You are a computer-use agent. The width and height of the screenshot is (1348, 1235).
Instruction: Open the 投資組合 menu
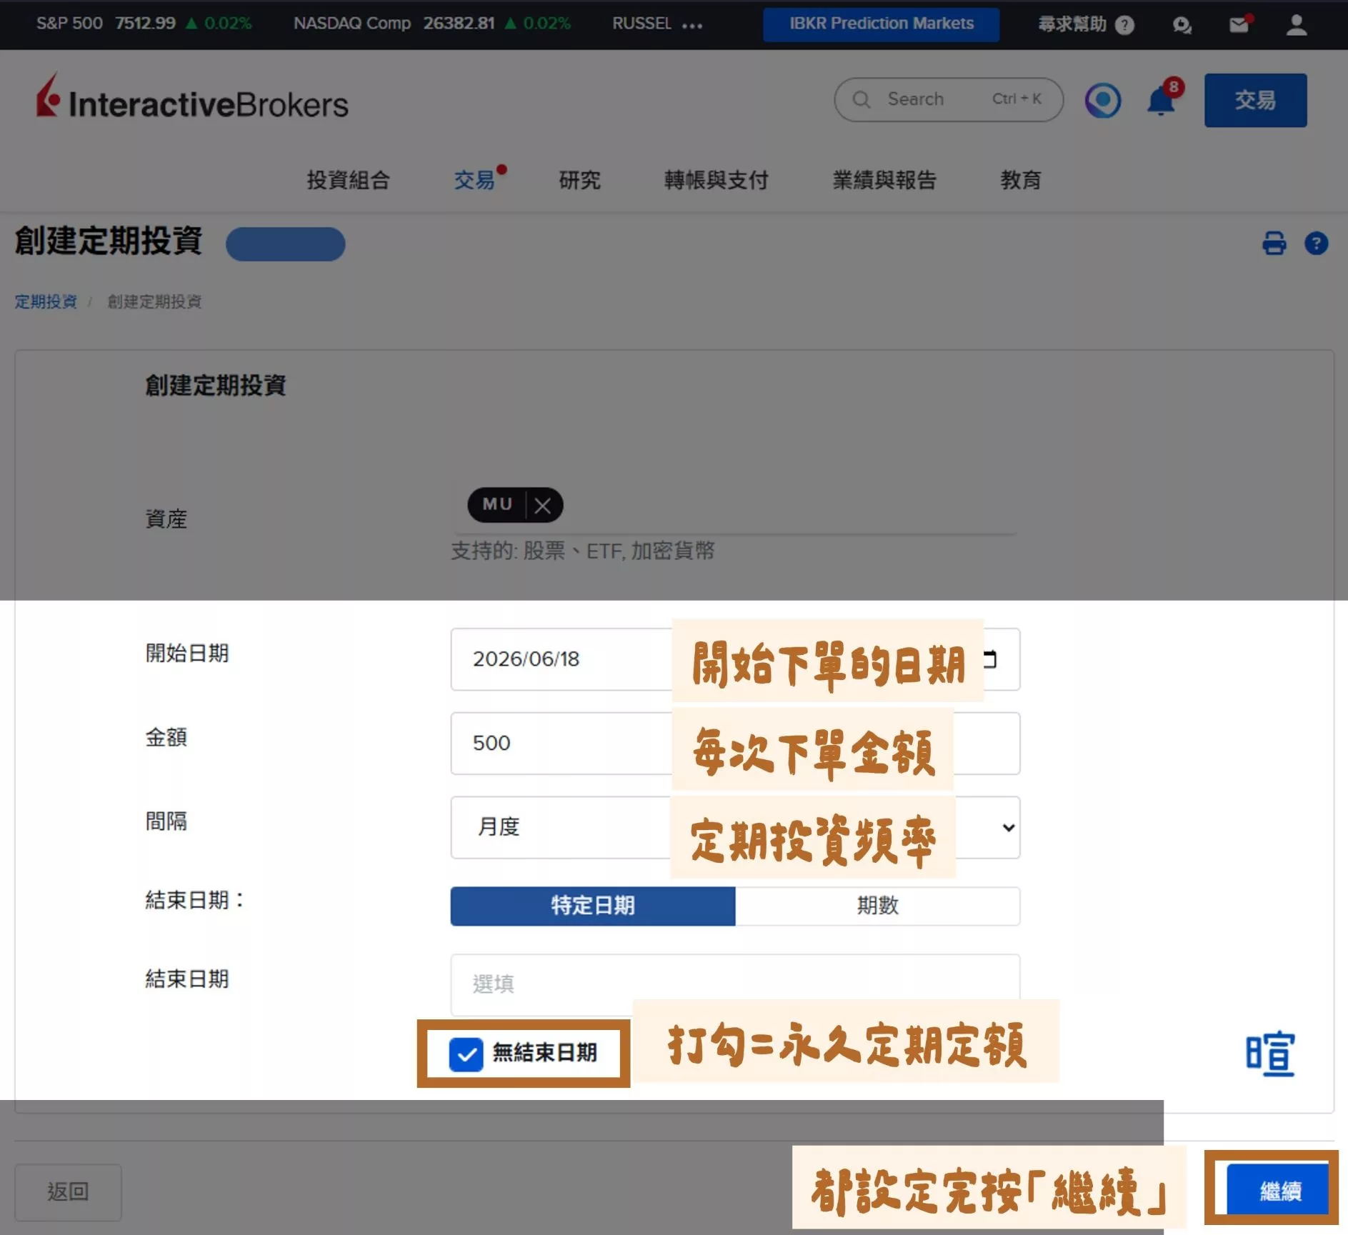point(348,180)
